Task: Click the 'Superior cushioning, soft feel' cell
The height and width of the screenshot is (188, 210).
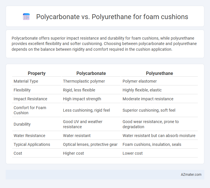Action: point(149,110)
